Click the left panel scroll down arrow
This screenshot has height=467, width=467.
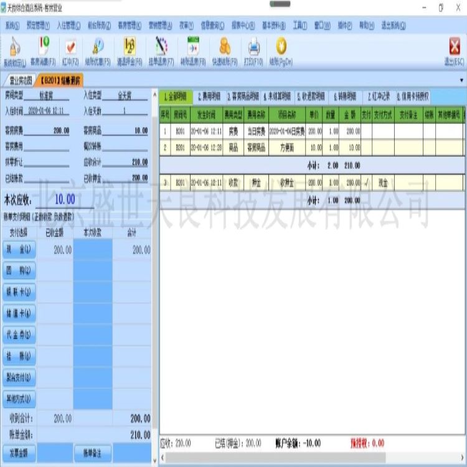(154, 460)
